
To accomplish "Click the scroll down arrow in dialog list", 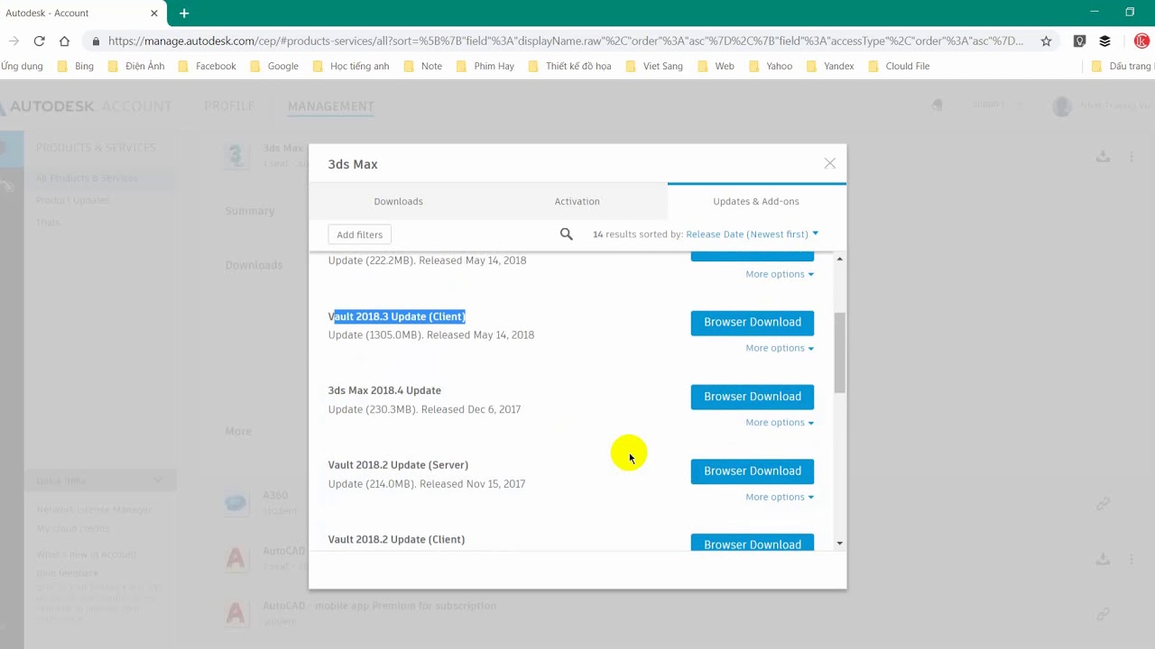I will point(839,543).
